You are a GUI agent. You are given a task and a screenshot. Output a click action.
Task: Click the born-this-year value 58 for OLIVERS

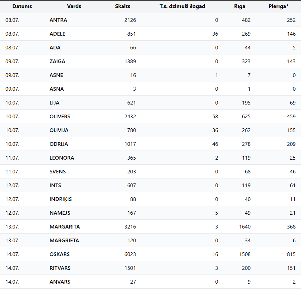pyautogui.click(x=215, y=116)
